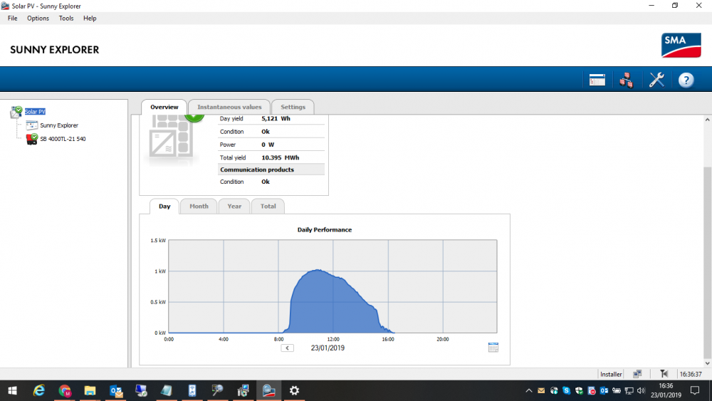The height and width of the screenshot is (401, 712).
Task: Open File Explorer from taskbar
Action: pyautogui.click(x=90, y=390)
